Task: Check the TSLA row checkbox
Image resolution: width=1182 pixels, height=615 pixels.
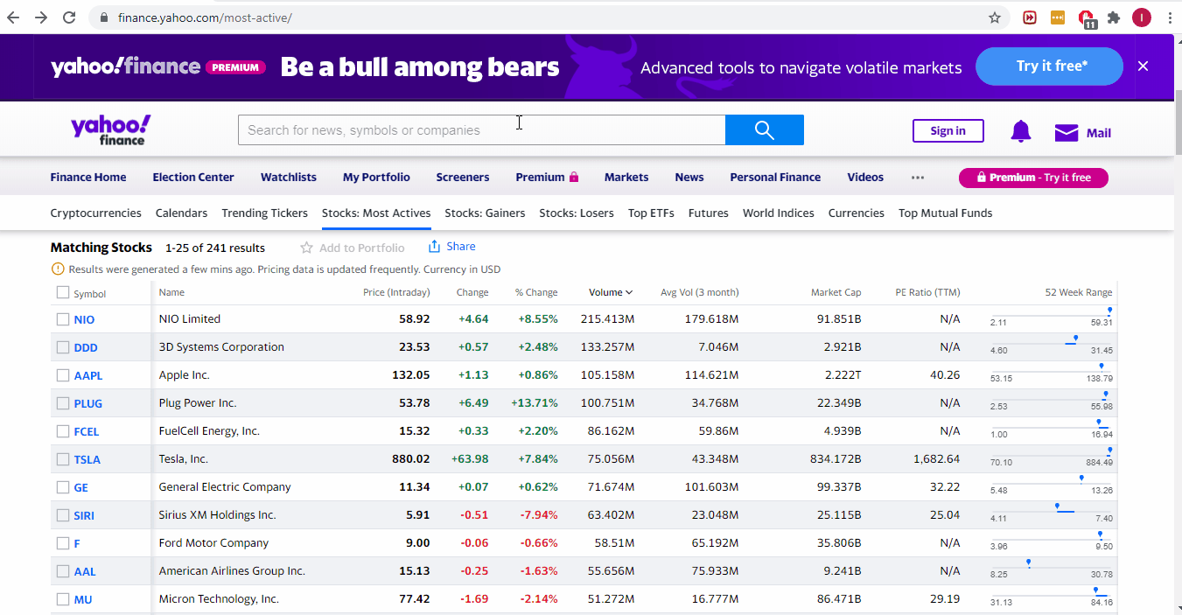Action: coord(63,459)
